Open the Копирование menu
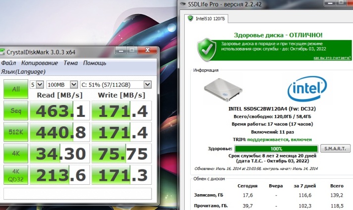Viewport: 353px width, 210px height. [x=40, y=63]
